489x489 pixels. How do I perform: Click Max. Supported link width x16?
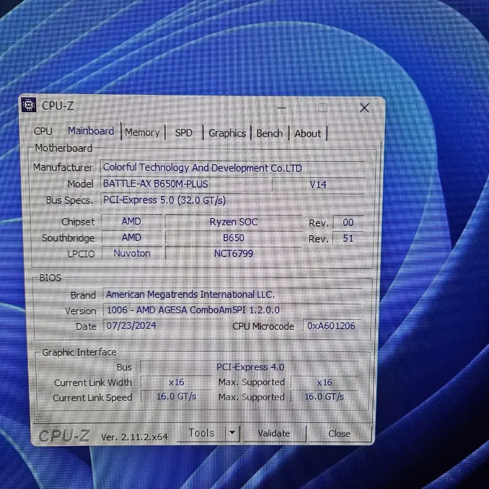324,383
